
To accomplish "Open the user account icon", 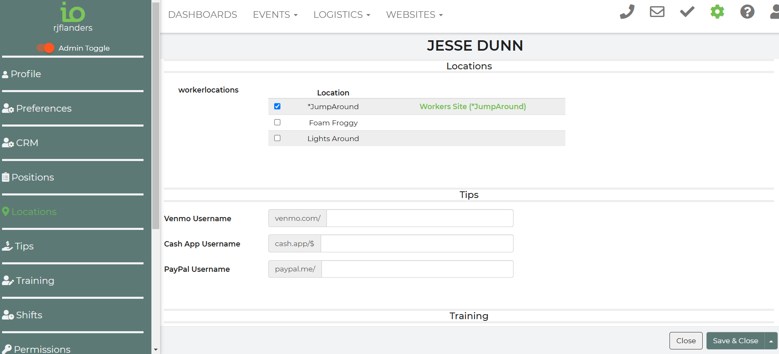I will tap(774, 12).
